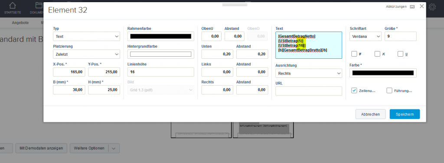Open the Ausrichtung dropdown set to Rechts
This screenshot has width=444, height=163.
[x=309, y=73]
